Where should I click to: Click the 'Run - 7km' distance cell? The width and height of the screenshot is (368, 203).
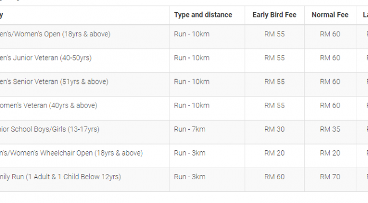(x=190, y=129)
